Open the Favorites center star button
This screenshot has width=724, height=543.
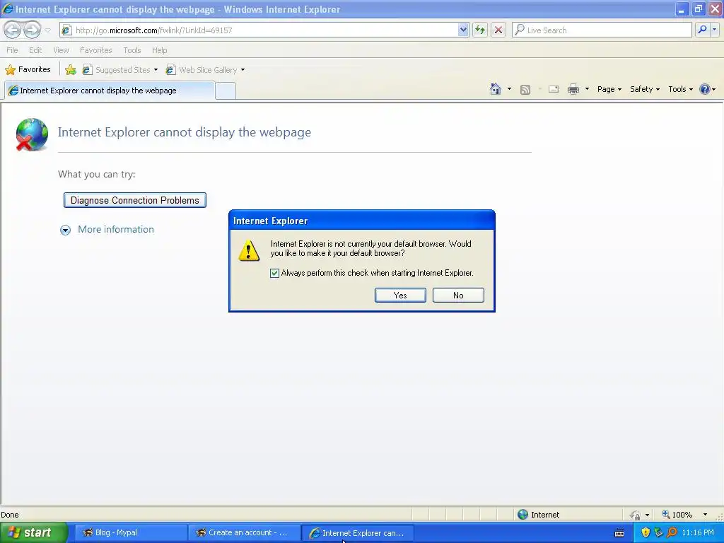(x=28, y=70)
